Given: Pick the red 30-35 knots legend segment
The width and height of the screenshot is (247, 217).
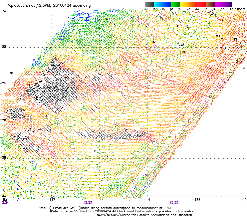Looking at the screenshot, I should coord(202,4).
